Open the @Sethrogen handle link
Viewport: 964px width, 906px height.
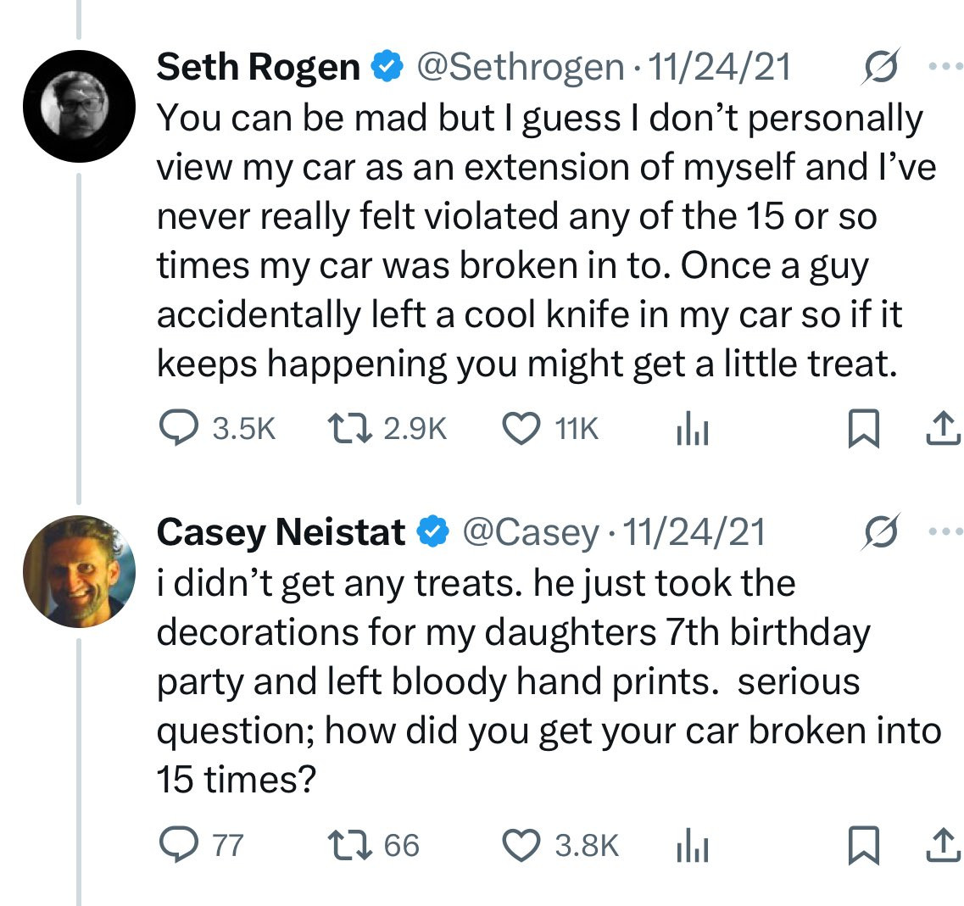519,68
